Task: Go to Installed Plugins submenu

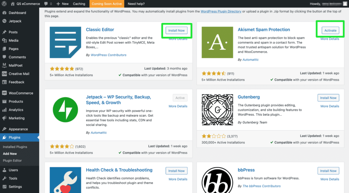Action: [x=15, y=147]
